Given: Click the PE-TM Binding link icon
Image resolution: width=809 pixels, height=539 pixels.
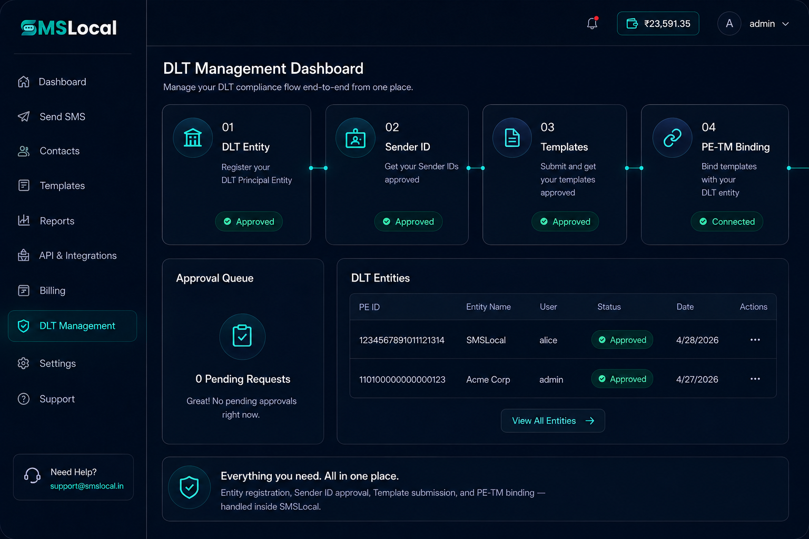Looking at the screenshot, I should click(672, 138).
